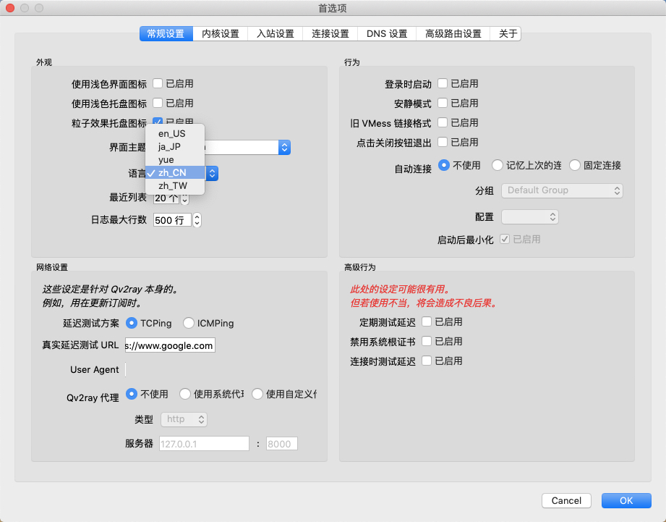This screenshot has height=522, width=666.
Task: Click the 真实延迟测试 URL input field
Action: tap(170, 346)
